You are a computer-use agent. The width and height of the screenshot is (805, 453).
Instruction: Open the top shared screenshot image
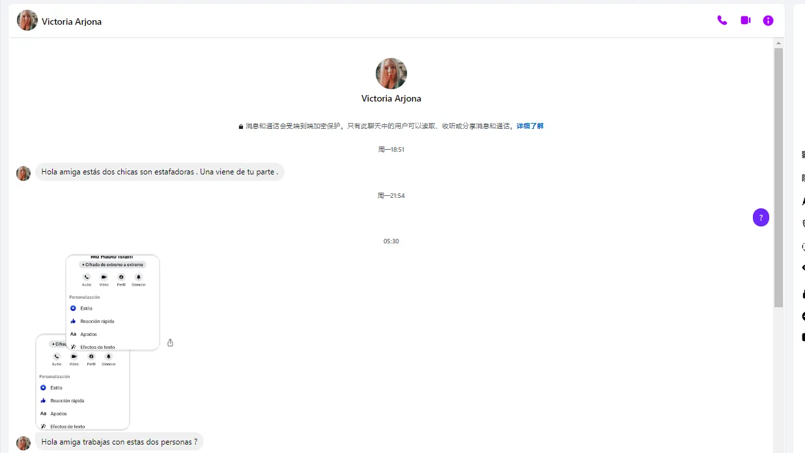[113, 302]
